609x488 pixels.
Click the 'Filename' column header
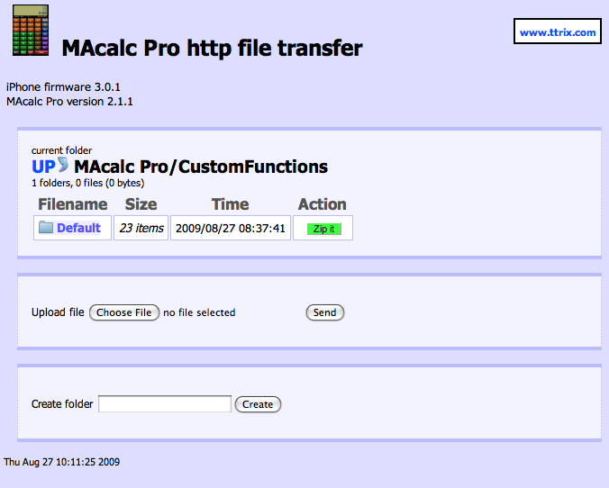[x=73, y=204]
